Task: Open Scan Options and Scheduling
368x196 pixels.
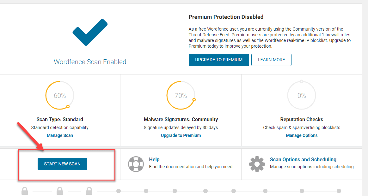Action: pos(303,159)
